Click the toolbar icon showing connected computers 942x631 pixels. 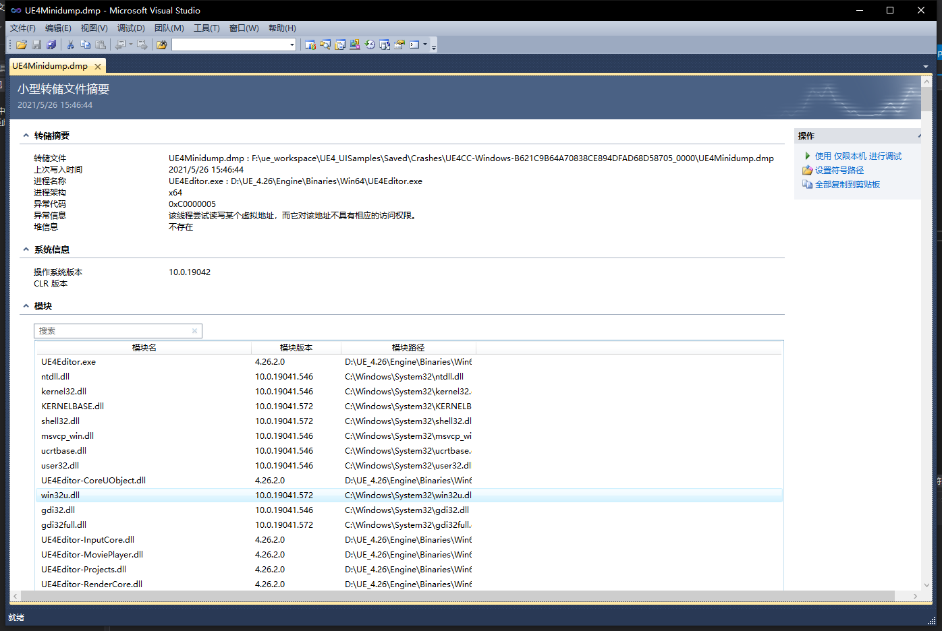pos(355,44)
